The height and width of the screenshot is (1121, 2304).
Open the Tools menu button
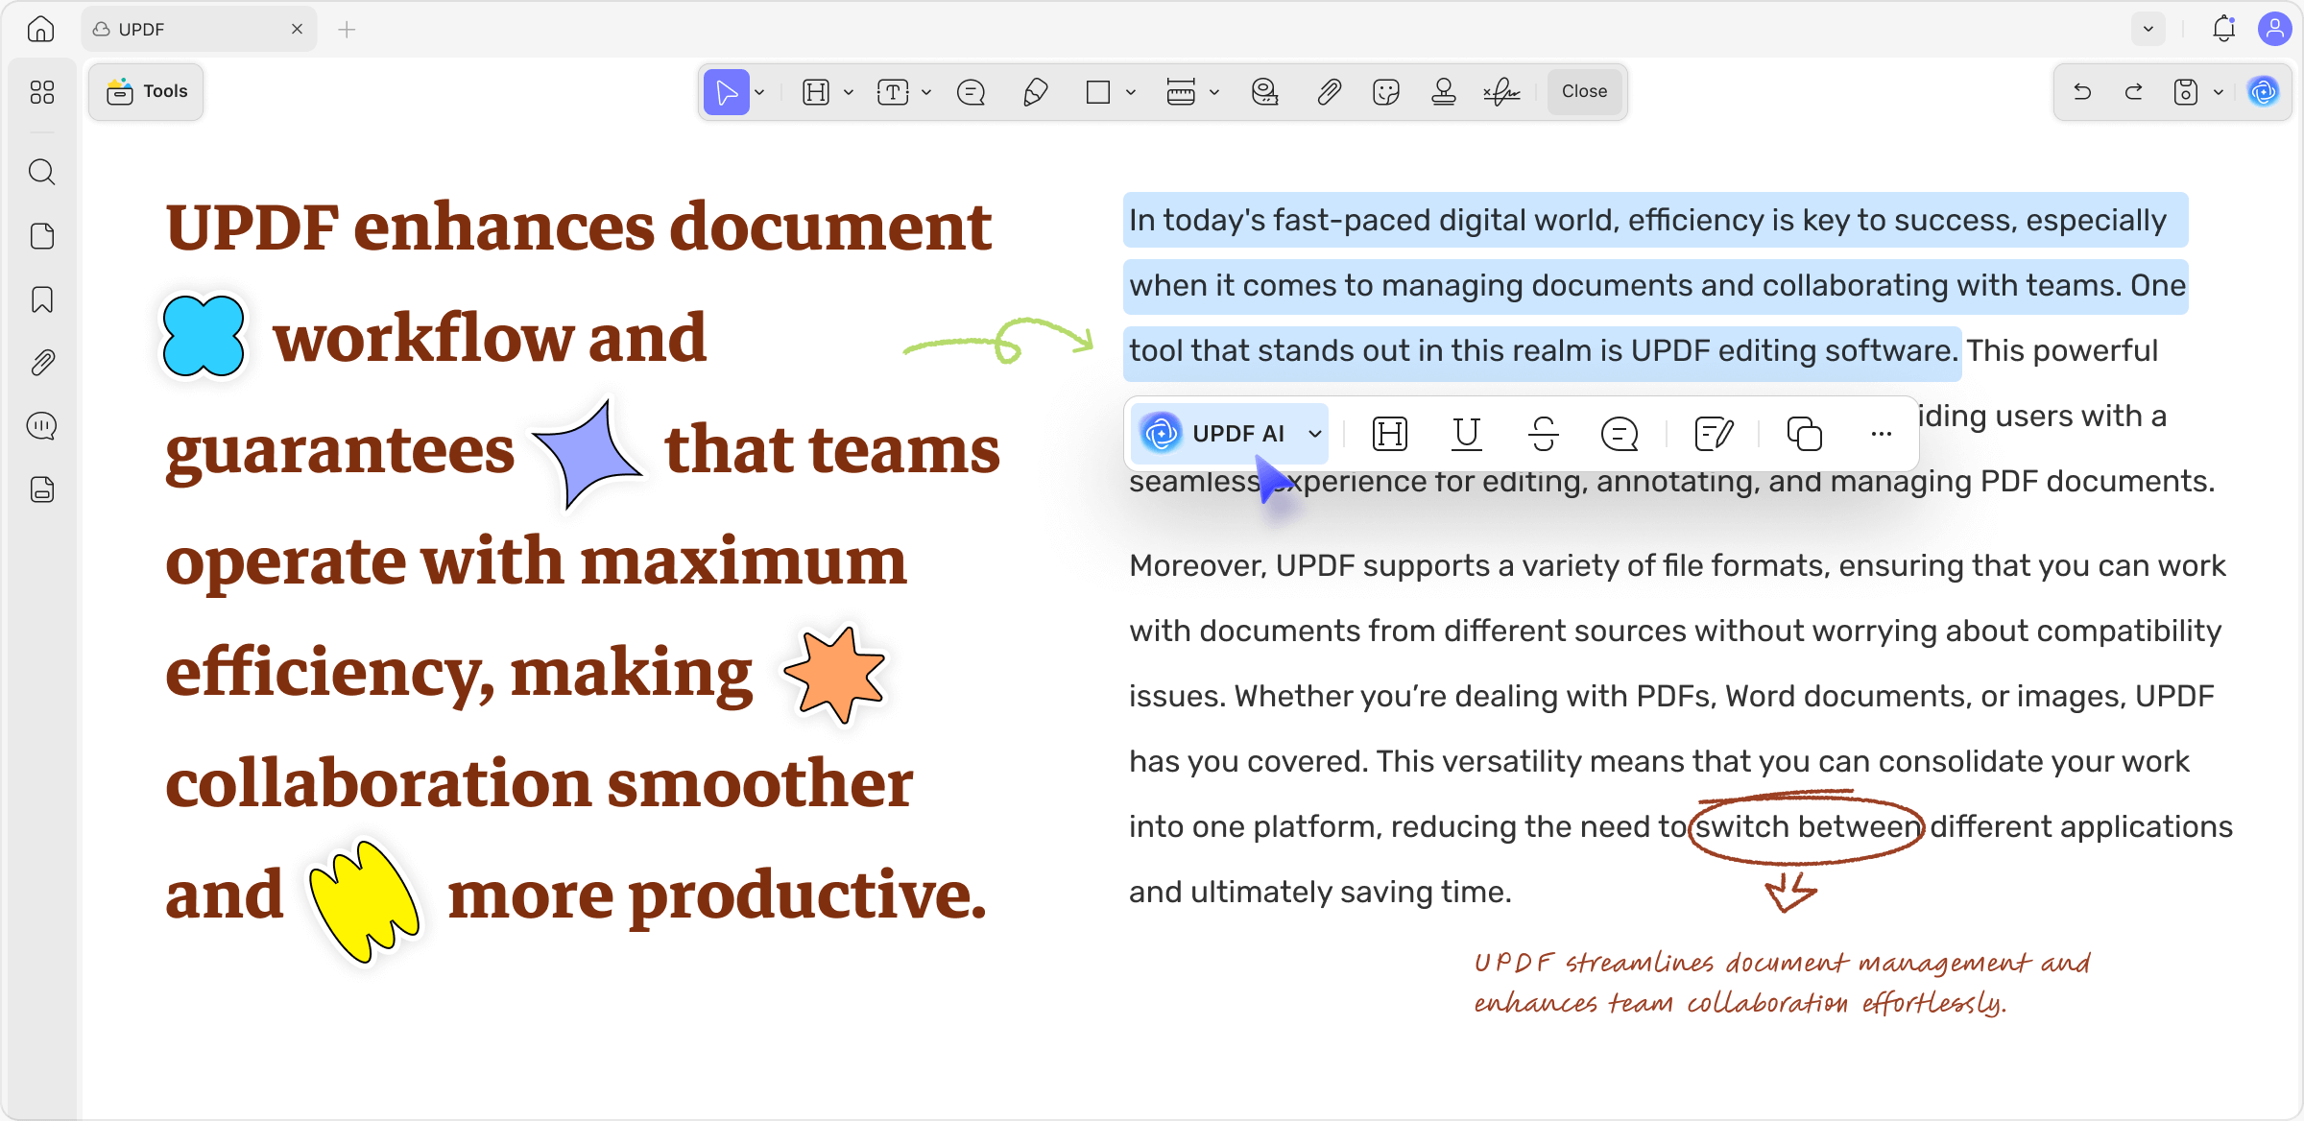[x=146, y=91]
